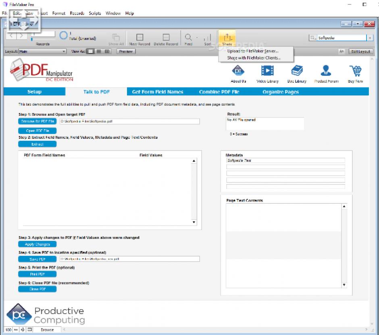Switch to Talk to PDF tab
379x335 pixels.
pos(96,92)
